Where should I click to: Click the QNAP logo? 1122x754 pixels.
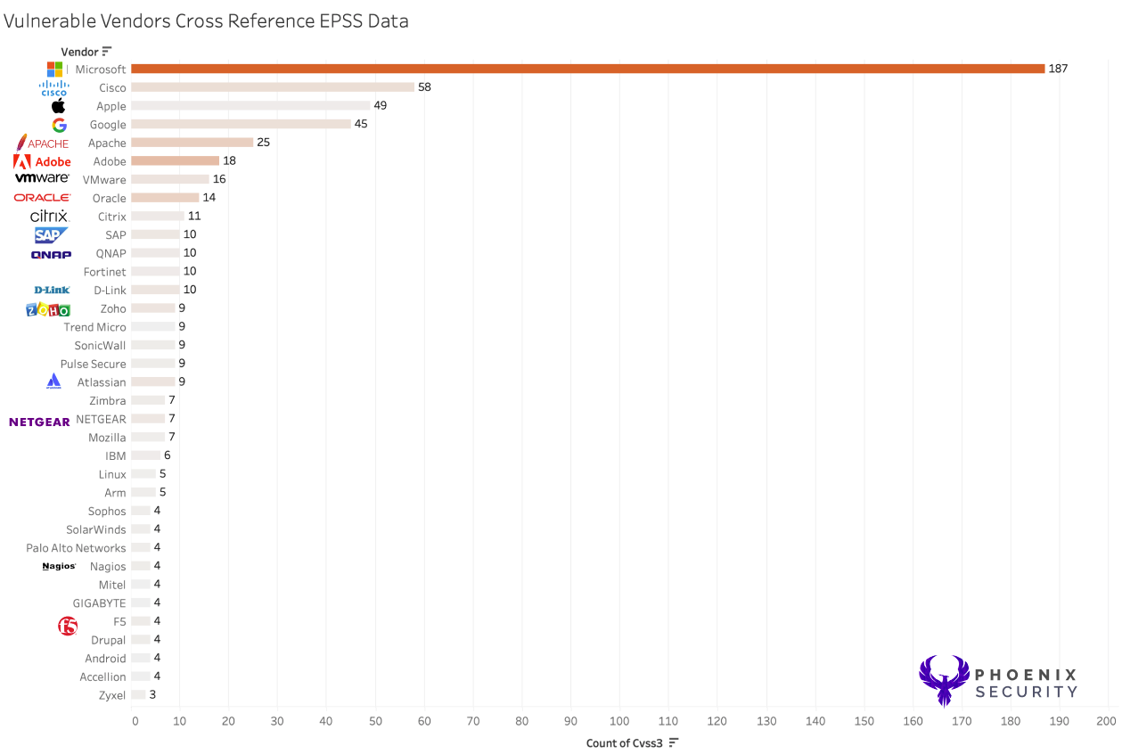point(51,254)
